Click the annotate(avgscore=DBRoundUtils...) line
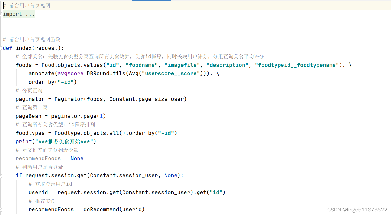Viewport: 391px width, 215px height. tap(124, 73)
